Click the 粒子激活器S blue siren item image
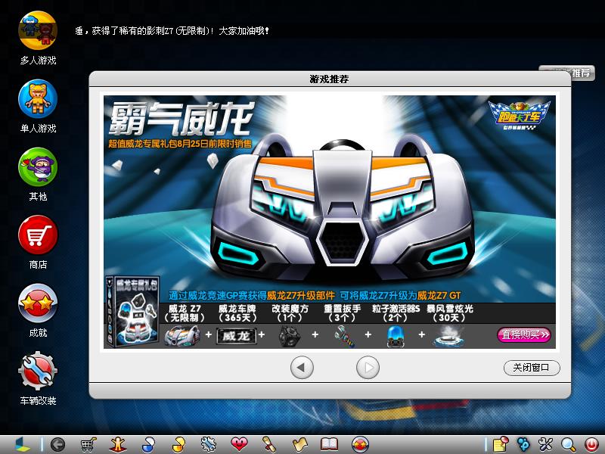The width and height of the screenshot is (605, 454). (x=396, y=336)
